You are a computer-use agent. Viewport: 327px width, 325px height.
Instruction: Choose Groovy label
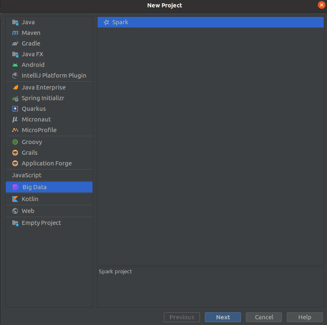click(x=32, y=142)
